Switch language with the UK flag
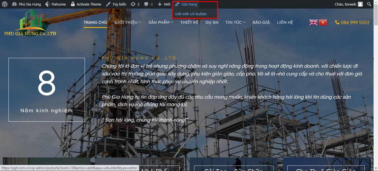The width and height of the screenshot is (378, 171). click(313, 22)
